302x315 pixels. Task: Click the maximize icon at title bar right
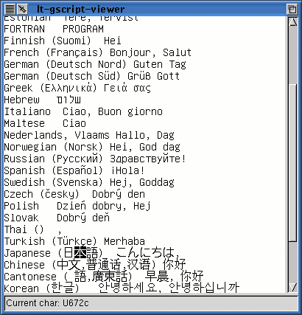tap(292, 10)
